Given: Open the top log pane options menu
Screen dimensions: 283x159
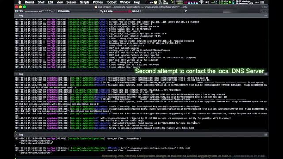Looking at the screenshot, I should [x=266, y=16].
